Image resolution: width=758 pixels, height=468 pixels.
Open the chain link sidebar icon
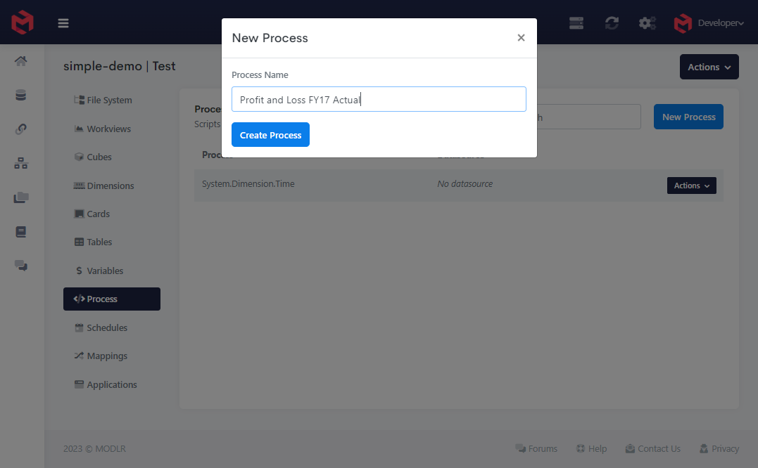[x=21, y=129]
